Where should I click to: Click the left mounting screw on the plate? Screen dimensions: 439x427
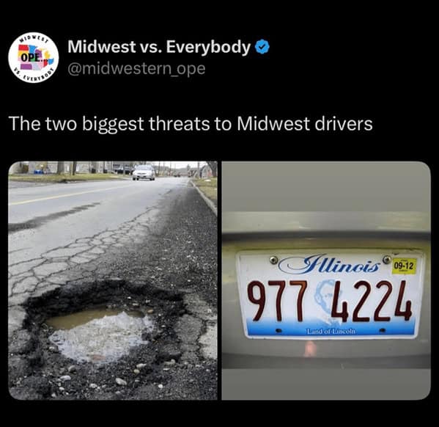click(274, 260)
